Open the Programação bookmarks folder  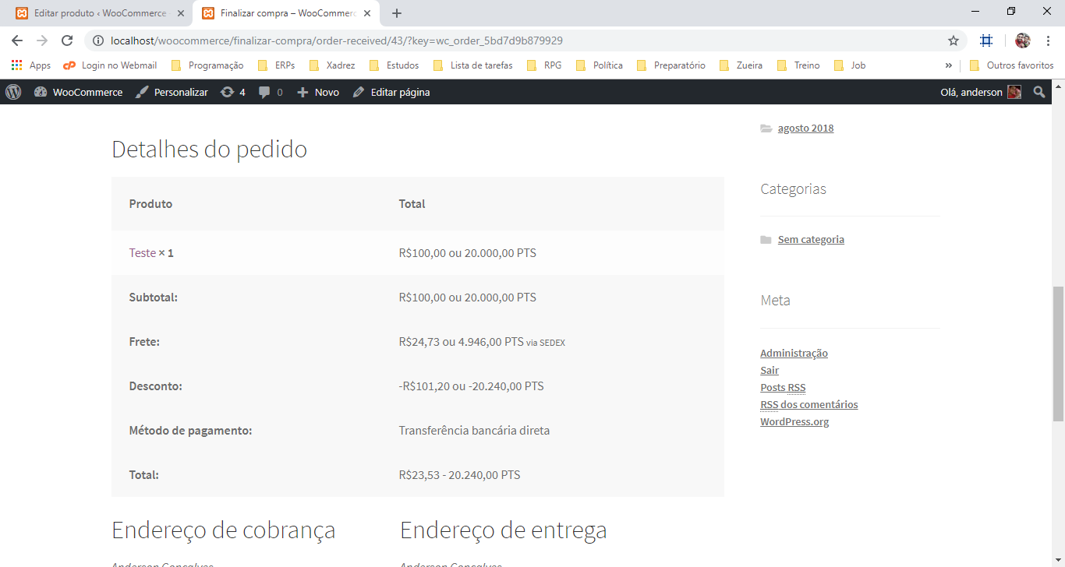pos(207,65)
